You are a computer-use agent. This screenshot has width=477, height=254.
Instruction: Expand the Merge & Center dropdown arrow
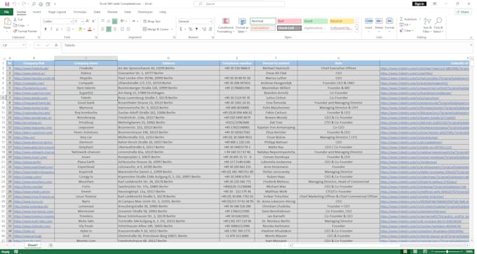coord(172,29)
